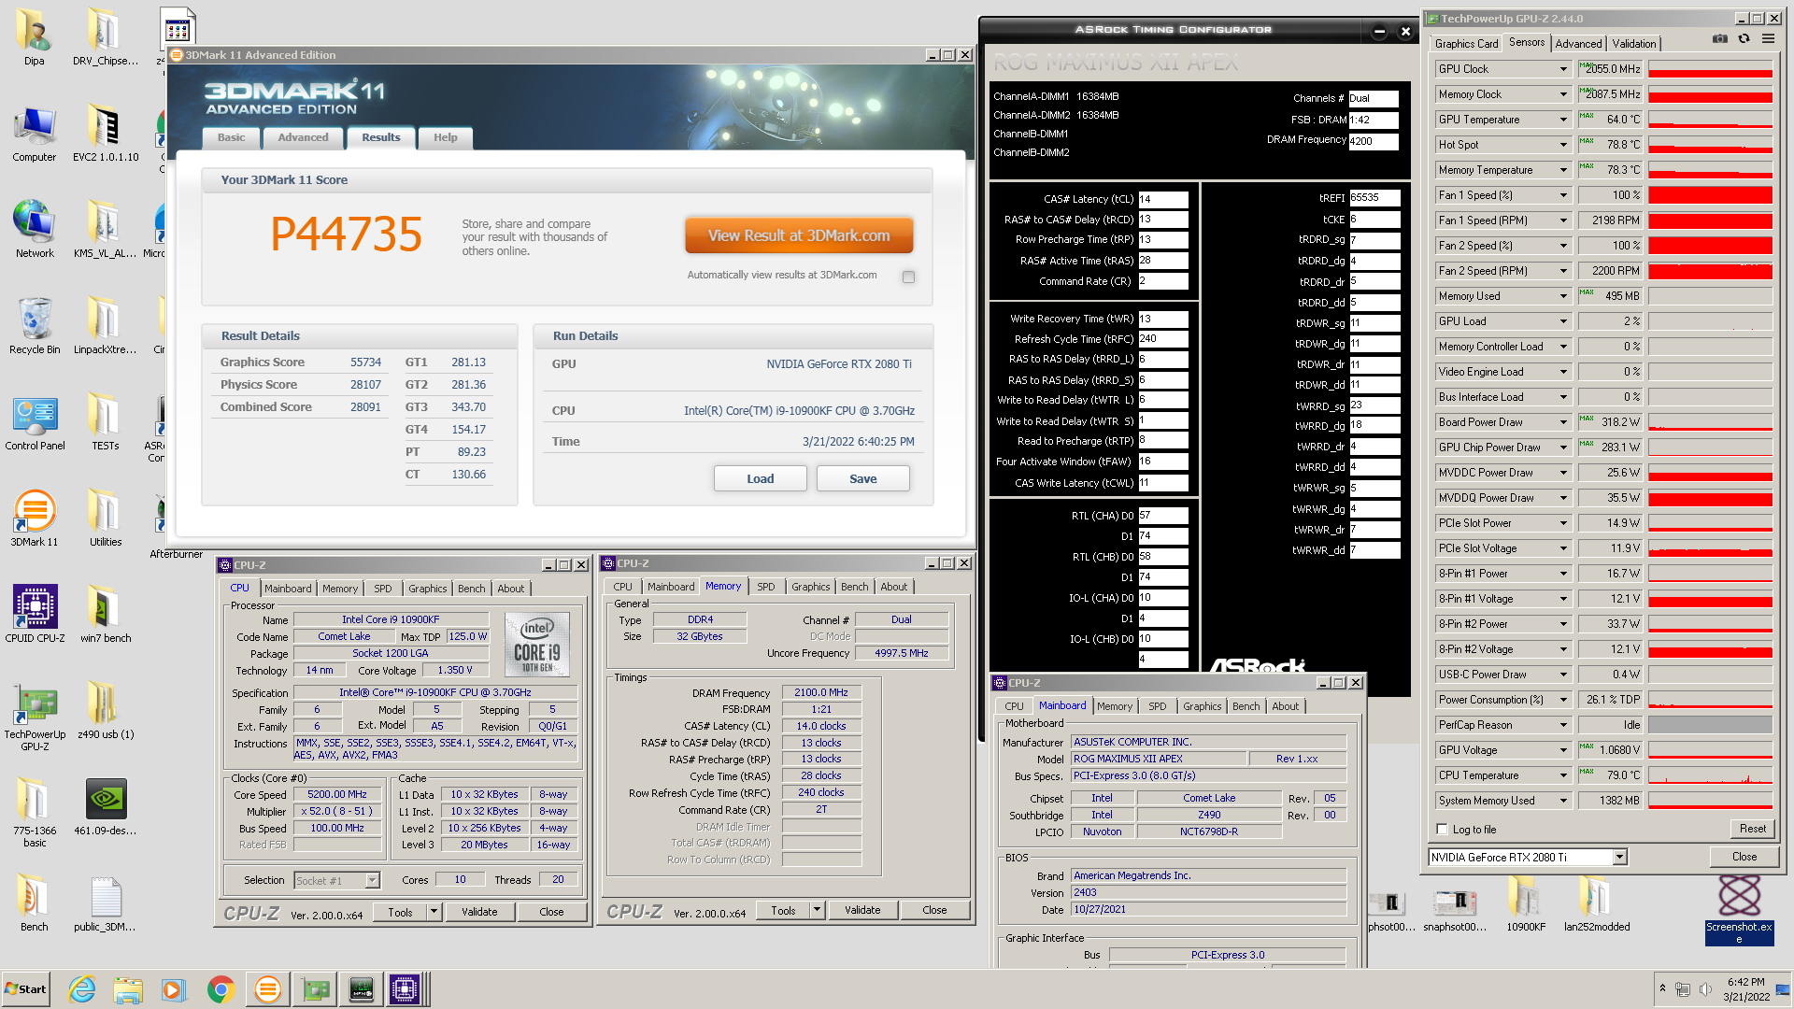This screenshot has height=1009, width=1794.
Task: Open Screenshot.exe desktop icon
Action: click(1739, 908)
